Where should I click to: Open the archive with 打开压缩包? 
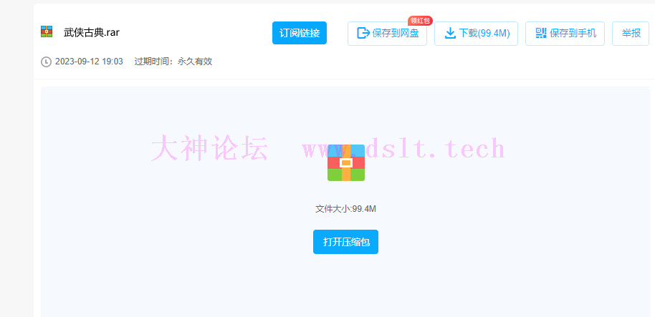point(346,242)
